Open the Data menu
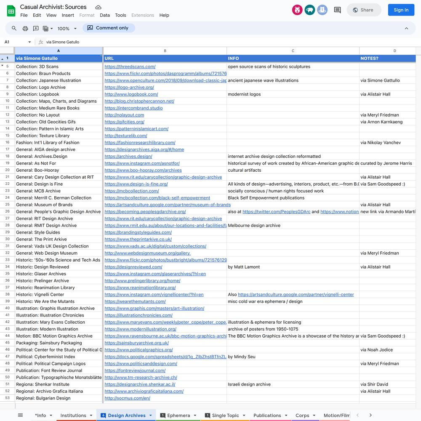 (105, 15)
